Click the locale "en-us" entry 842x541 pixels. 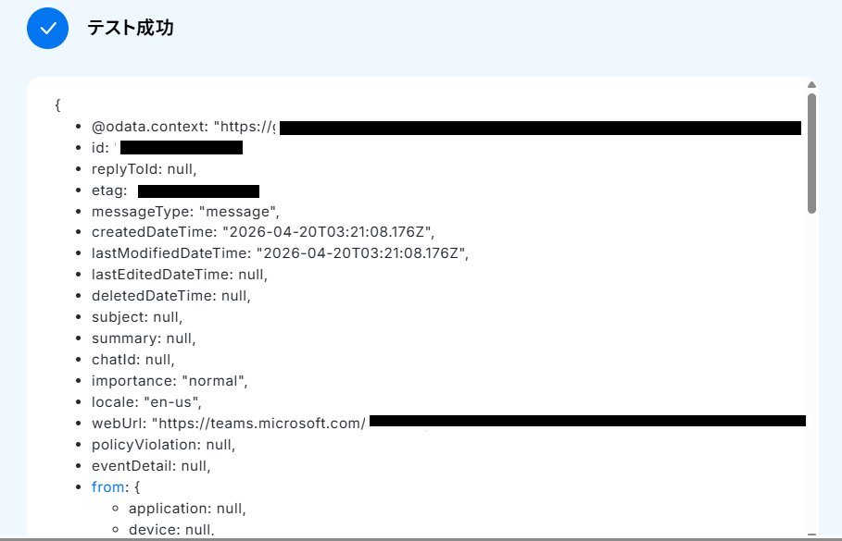[x=146, y=402]
